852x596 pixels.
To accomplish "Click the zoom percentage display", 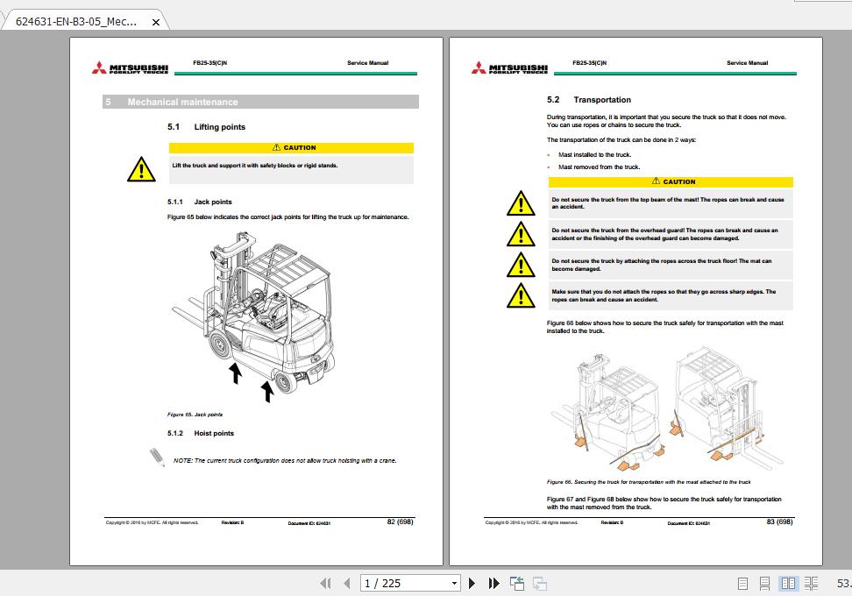I will tap(841, 583).
